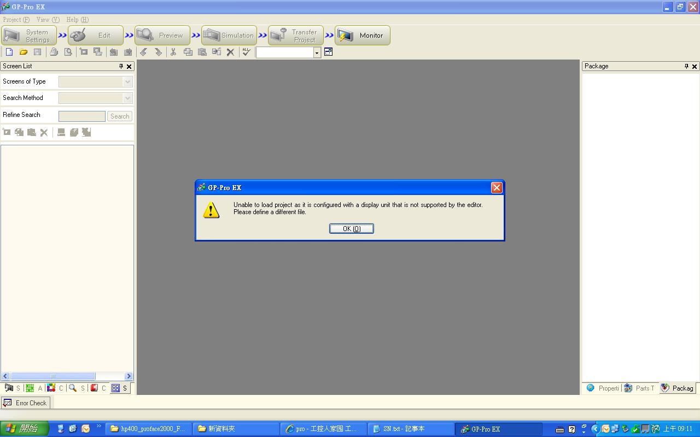
Task: Expand the Screens of Type dropdown
Action: (x=127, y=81)
